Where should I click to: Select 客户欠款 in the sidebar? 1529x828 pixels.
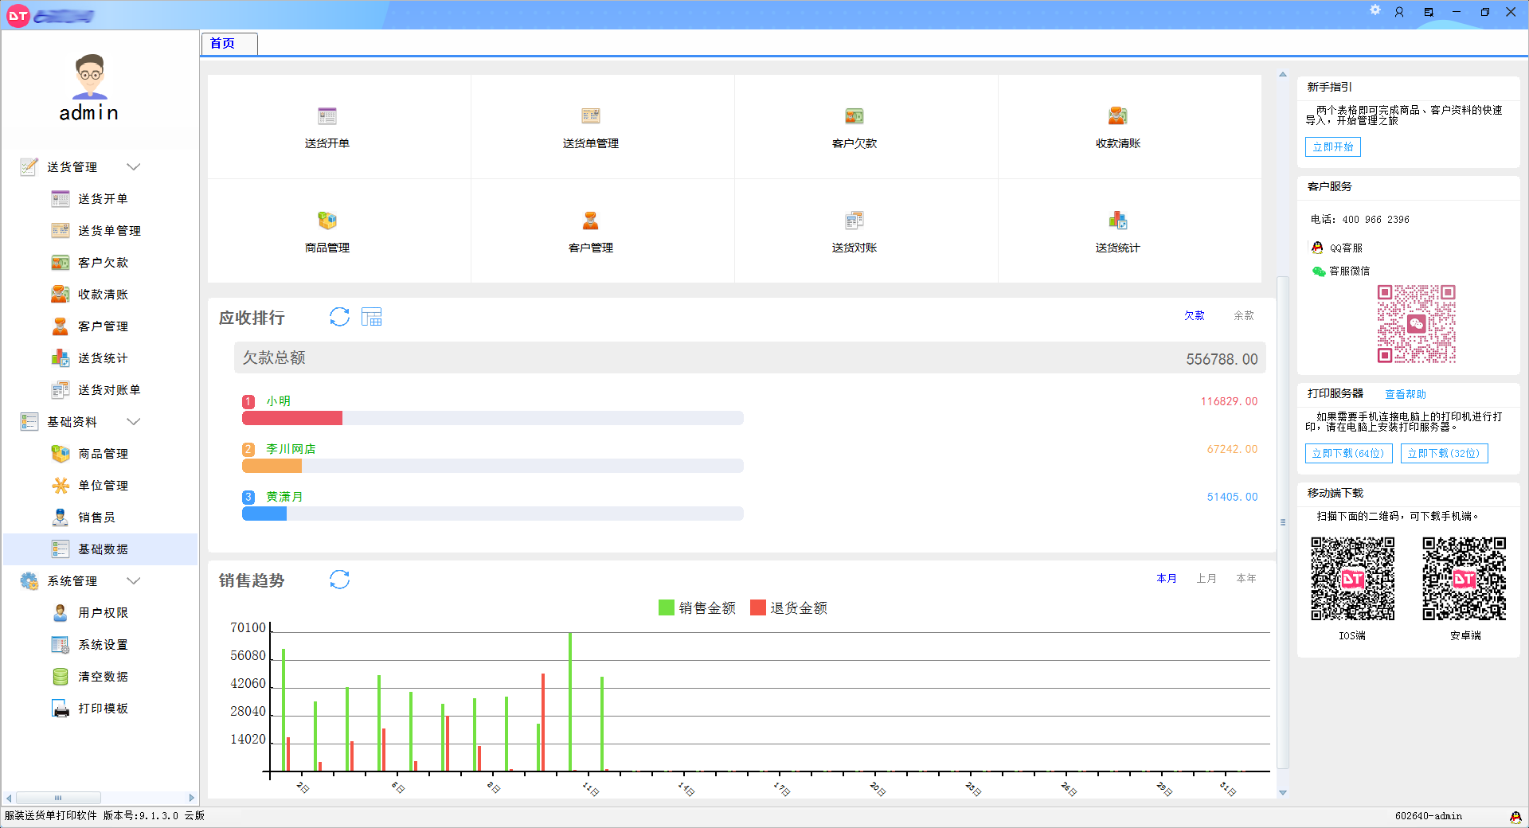pyautogui.click(x=102, y=263)
